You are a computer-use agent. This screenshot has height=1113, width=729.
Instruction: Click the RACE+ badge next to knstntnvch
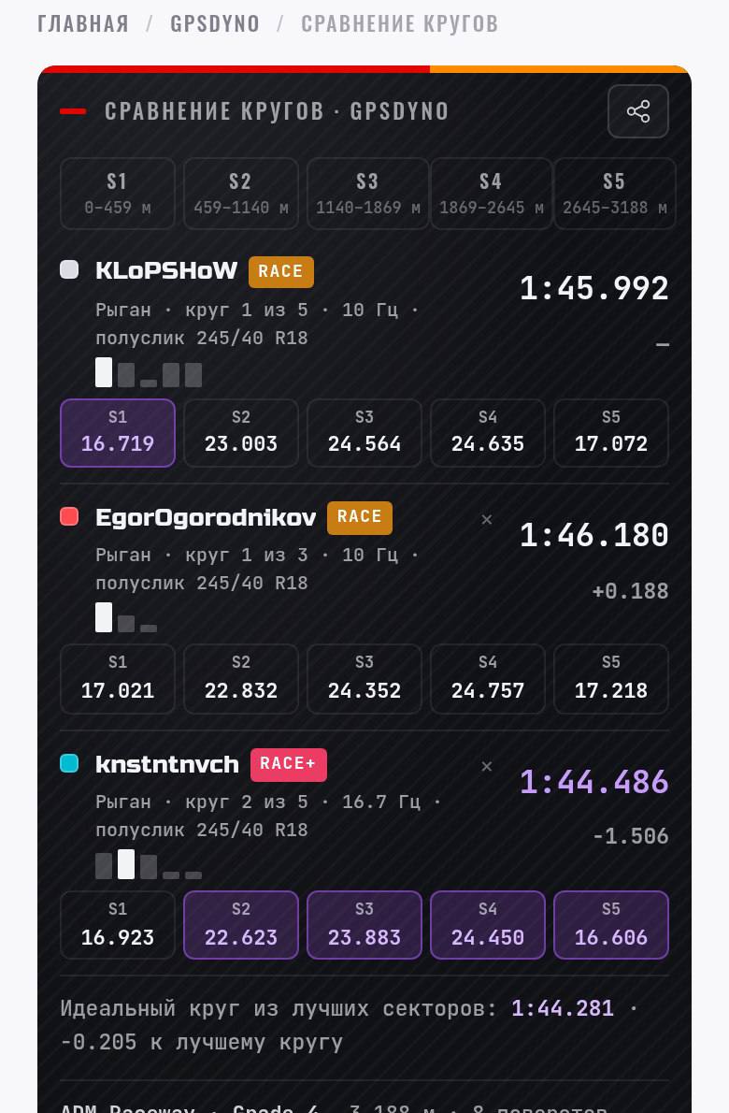tap(289, 764)
